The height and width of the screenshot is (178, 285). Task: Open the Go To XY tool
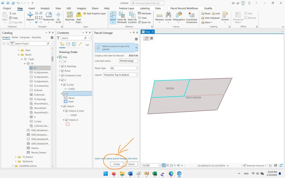(x=58, y=17)
